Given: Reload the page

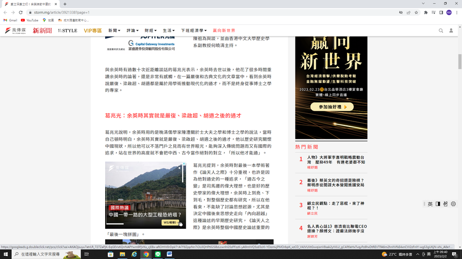Looking at the screenshot, I should point(21,13).
